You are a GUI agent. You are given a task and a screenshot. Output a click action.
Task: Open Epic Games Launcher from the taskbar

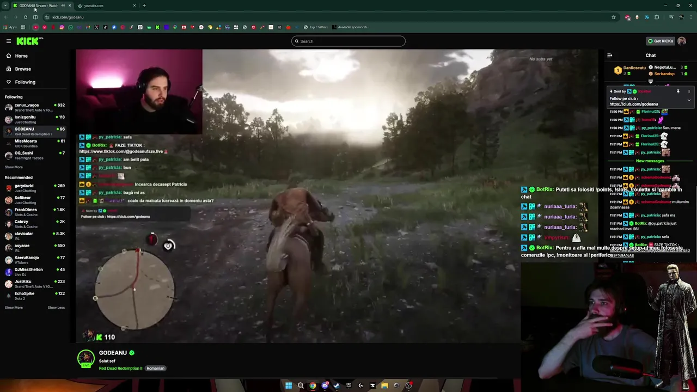(x=348, y=385)
